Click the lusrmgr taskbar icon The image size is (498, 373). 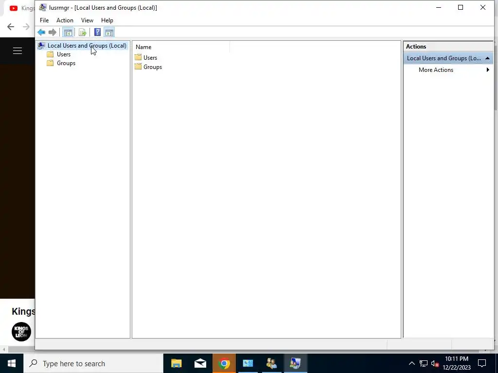pos(295,363)
